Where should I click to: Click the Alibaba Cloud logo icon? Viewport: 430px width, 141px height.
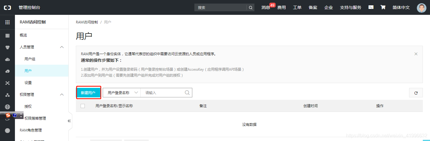click(x=7, y=7)
